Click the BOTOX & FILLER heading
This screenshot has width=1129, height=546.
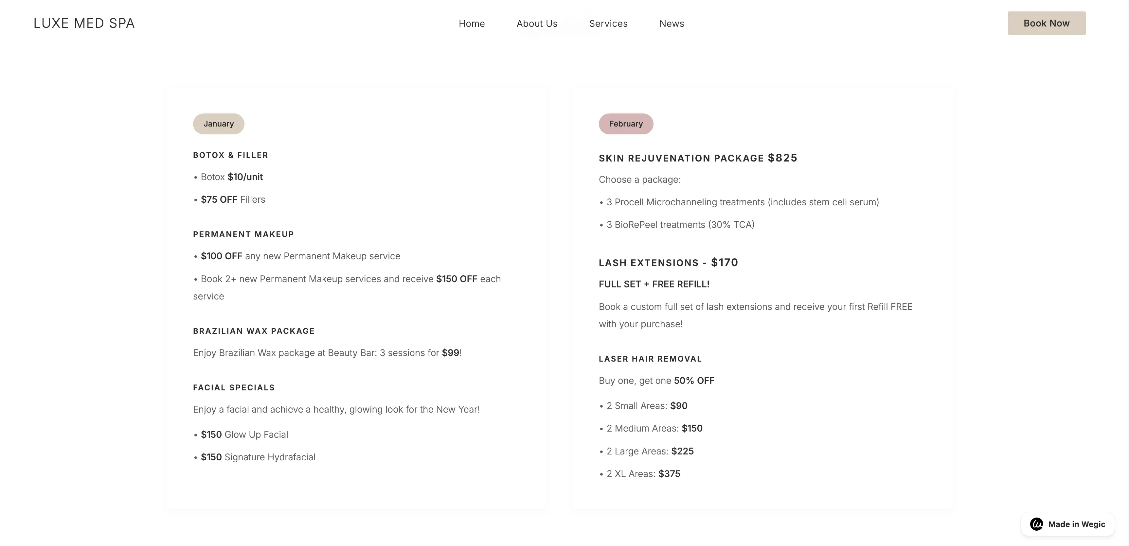230,155
